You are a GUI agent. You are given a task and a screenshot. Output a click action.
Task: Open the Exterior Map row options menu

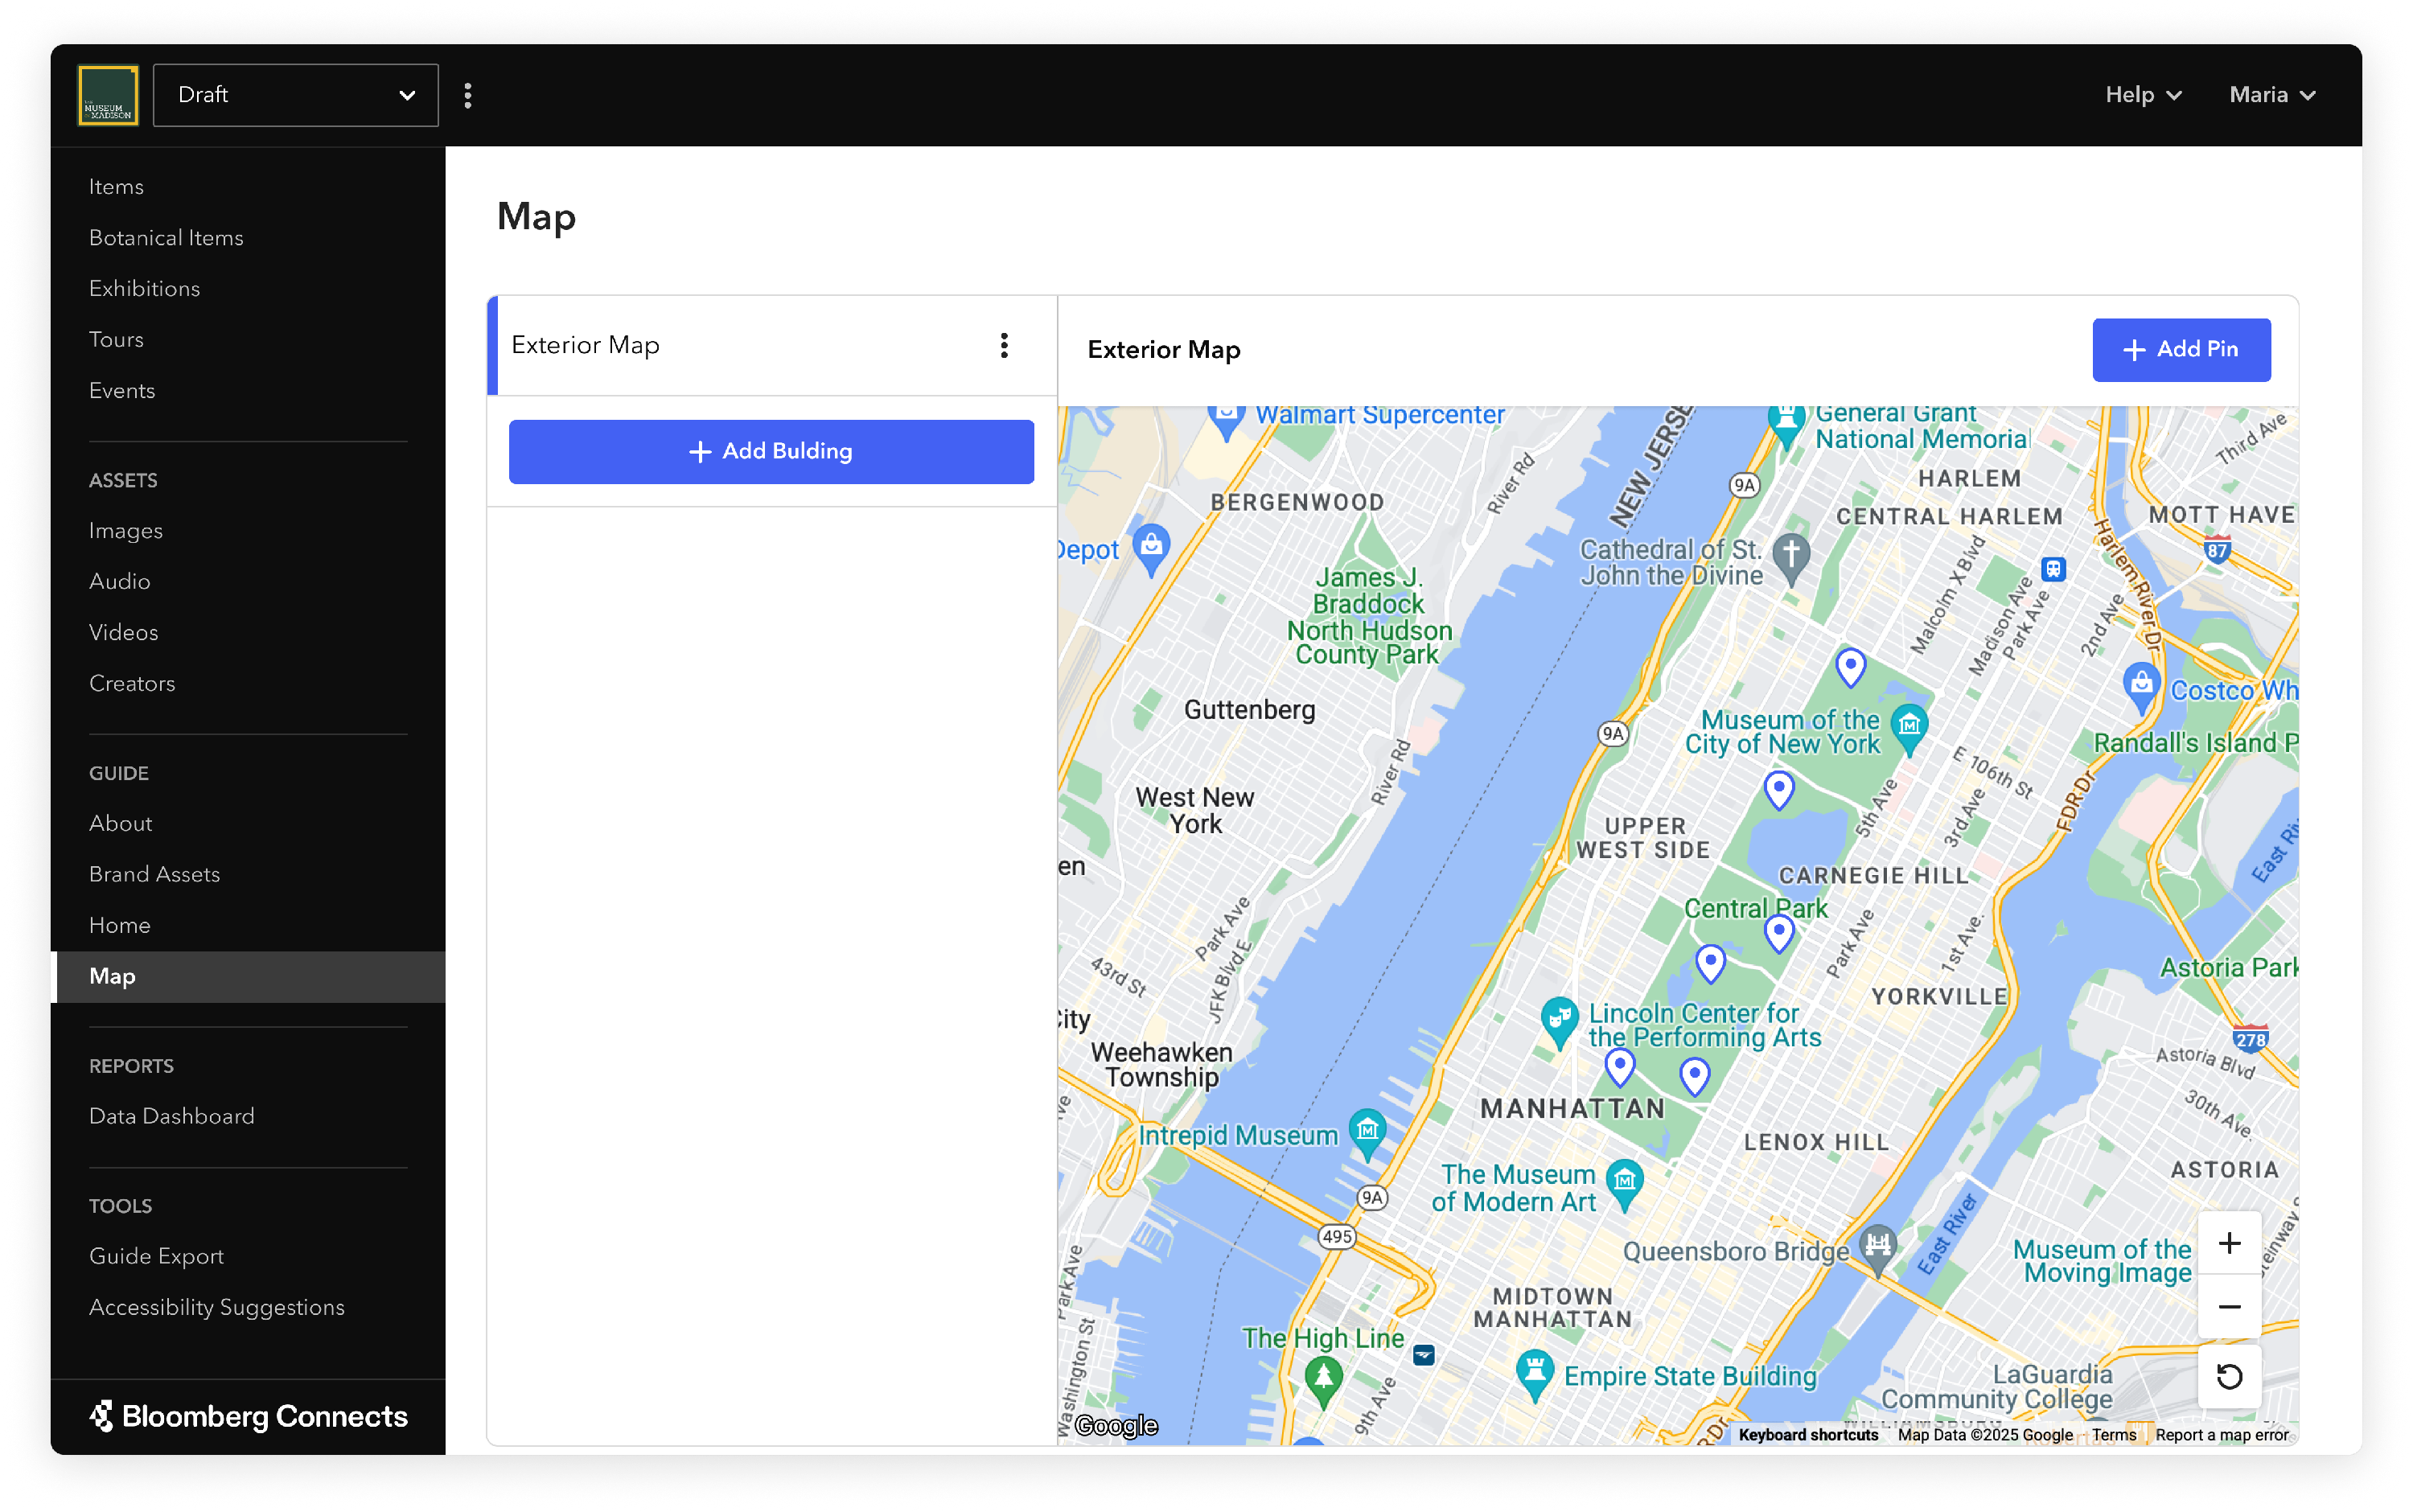(1004, 346)
